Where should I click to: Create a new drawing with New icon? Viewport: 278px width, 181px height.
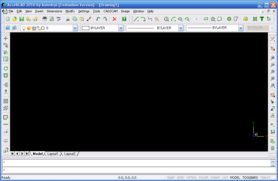8,19
